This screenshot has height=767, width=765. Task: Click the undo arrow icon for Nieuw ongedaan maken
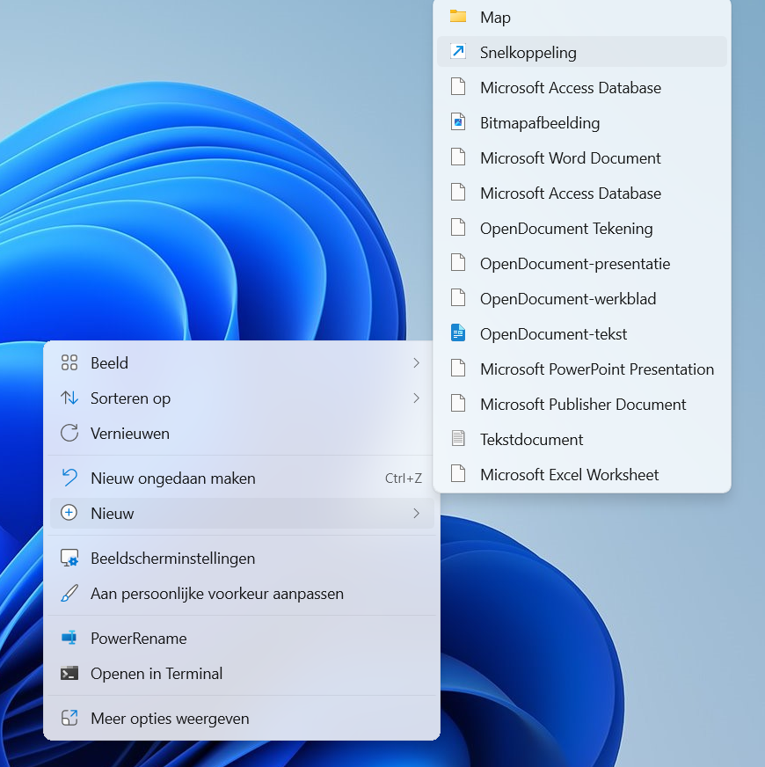69,478
